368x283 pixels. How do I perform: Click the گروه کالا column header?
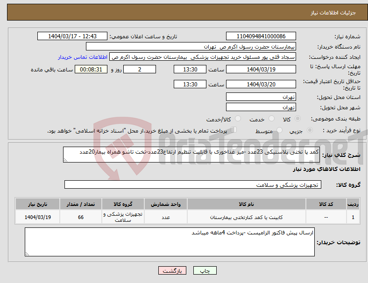click(x=123, y=204)
